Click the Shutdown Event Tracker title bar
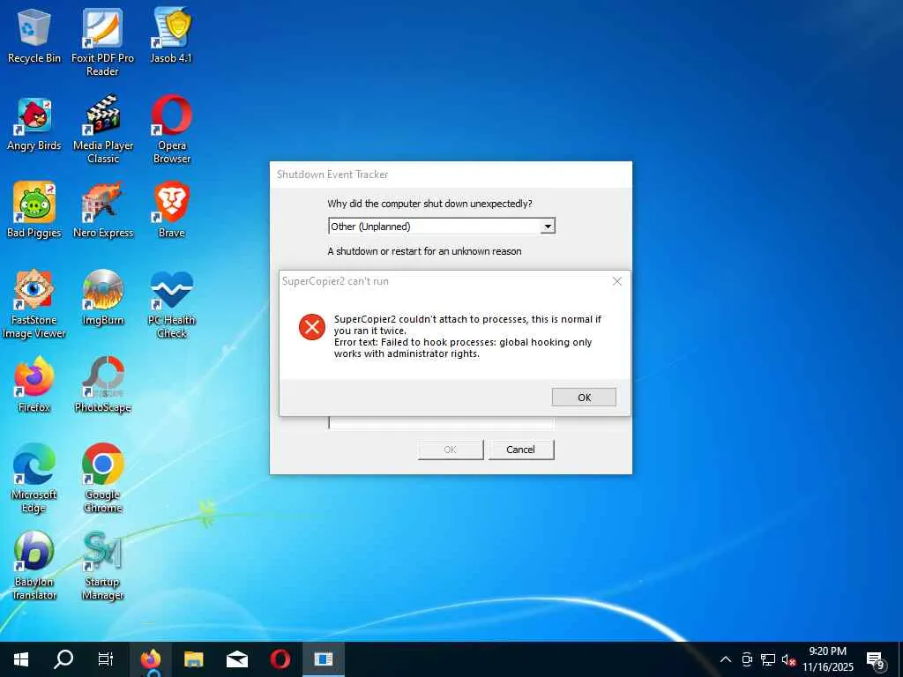 451,175
